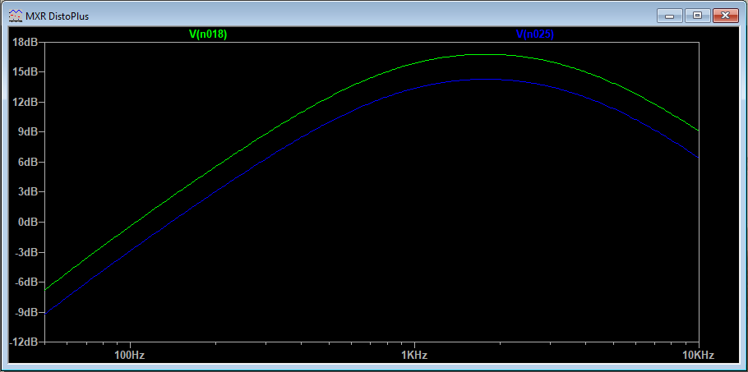The image size is (748, 372).
Task: Click the 1KHz horizontal axis label
Action: (413, 355)
